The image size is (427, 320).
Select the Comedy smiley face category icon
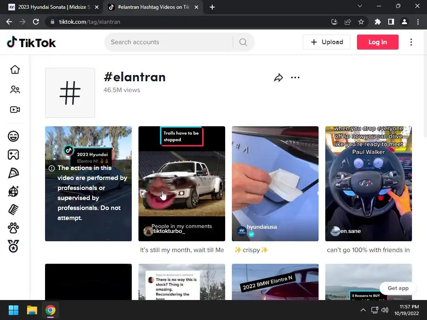13,136
